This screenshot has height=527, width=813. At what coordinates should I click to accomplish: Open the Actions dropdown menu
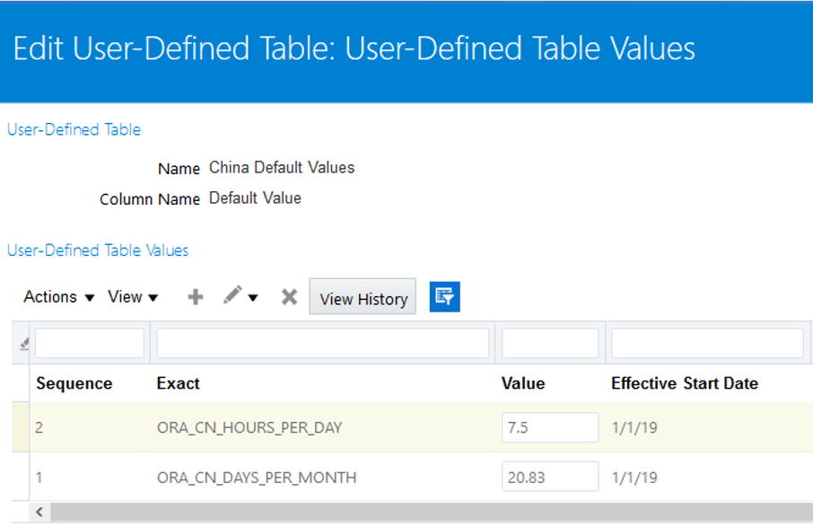coord(59,297)
